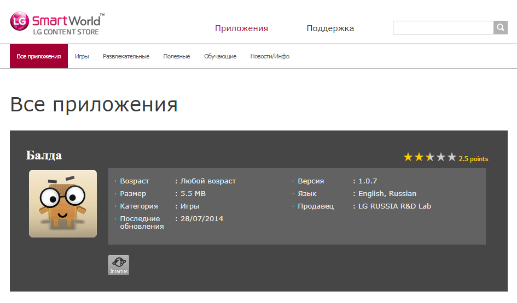This screenshot has width=517, height=303.
Task: Click the Версия label
Action: tap(311, 181)
